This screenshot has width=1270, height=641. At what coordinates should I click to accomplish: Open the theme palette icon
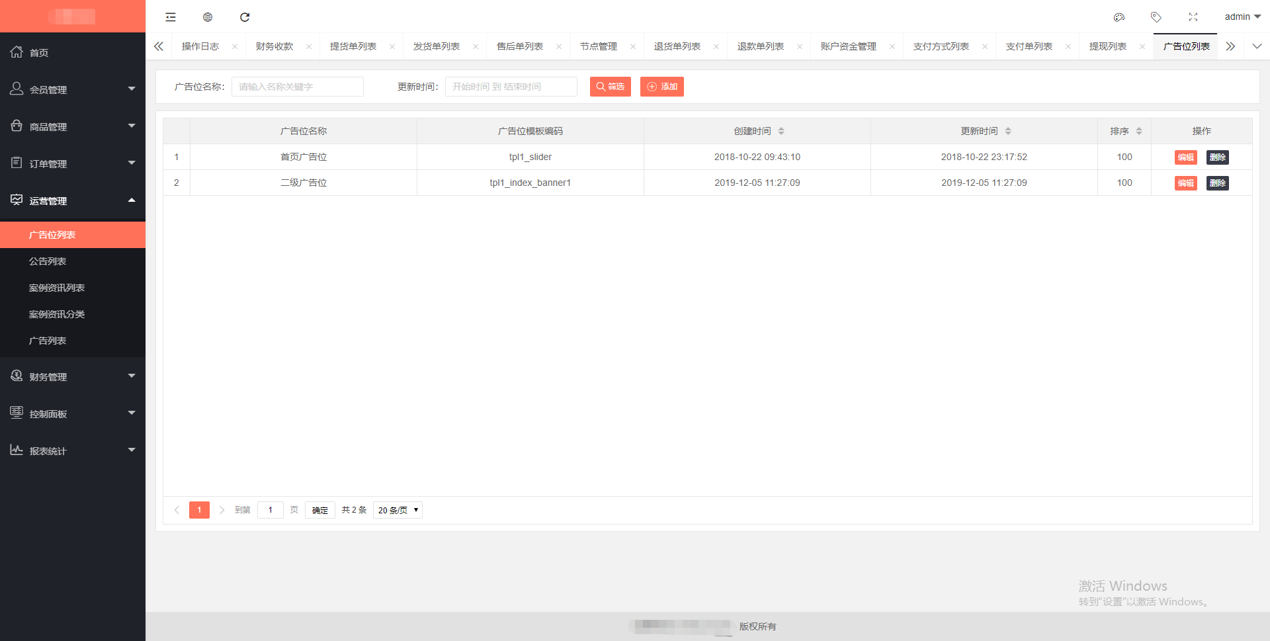click(1119, 17)
